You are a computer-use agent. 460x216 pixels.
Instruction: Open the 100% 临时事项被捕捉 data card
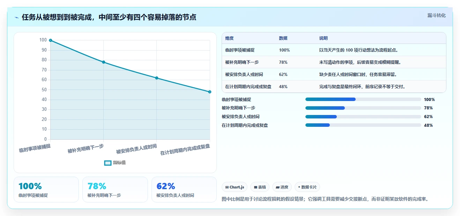pos(46,190)
